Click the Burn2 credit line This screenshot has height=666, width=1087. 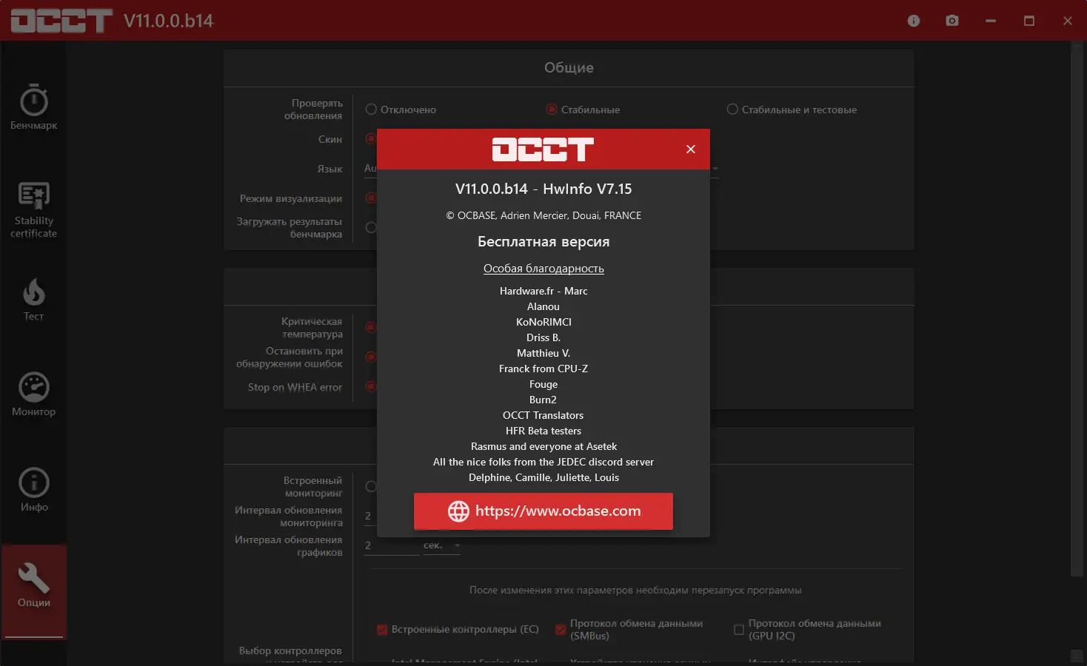point(543,400)
